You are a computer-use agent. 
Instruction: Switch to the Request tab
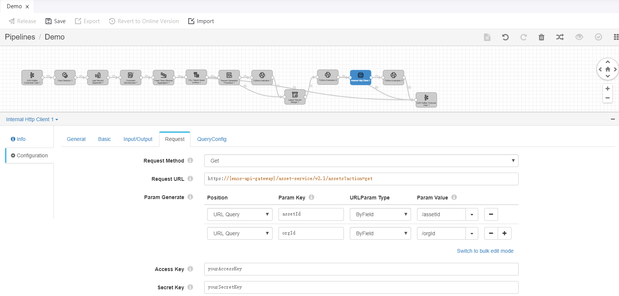tap(175, 139)
